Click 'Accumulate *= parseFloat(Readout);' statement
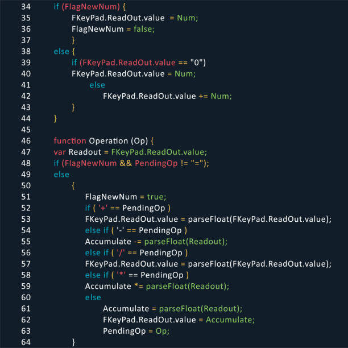The height and width of the screenshot is (348, 348). (x=157, y=286)
